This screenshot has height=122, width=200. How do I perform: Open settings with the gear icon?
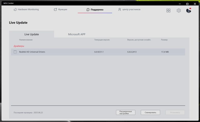coord(179,11)
